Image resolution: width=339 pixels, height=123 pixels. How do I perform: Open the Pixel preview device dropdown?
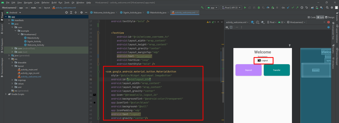pos(272,22)
